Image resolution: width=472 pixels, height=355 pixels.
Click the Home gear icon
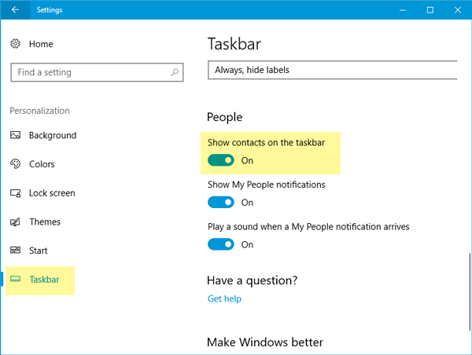[16, 44]
